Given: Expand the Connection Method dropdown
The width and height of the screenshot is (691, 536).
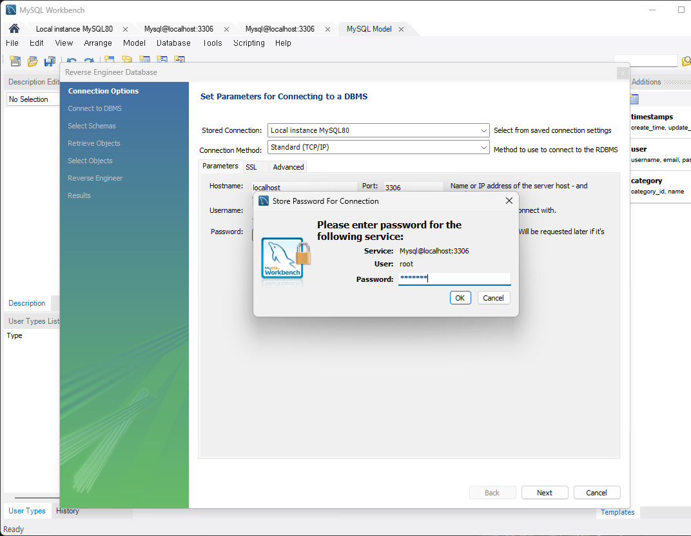Looking at the screenshot, I should 483,147.
